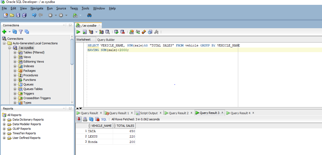Clear the worksheet with the eraser icon
The height and width of the screenshot is (155, 322).
[x=144, y=32]
